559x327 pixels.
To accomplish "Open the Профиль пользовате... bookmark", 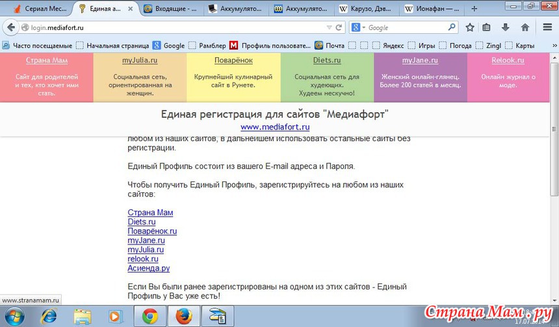I will coord(270,46).
